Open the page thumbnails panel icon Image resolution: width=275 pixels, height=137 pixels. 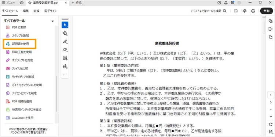click(271, 37)
